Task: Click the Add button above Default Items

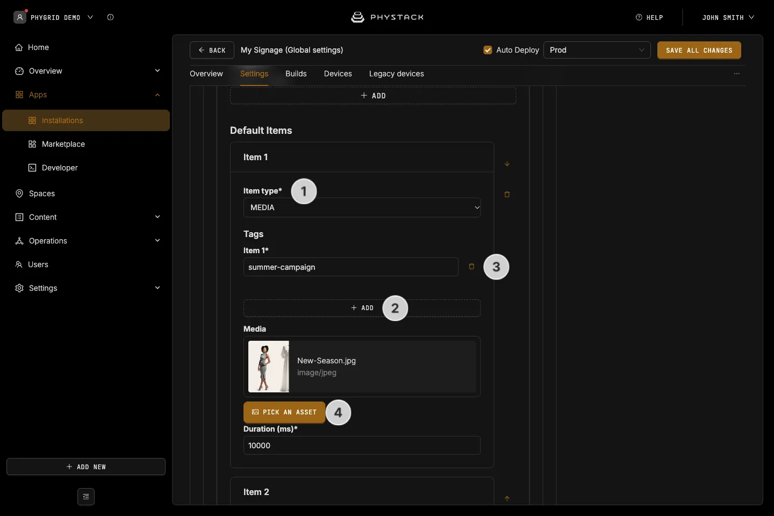Action: 373,96
